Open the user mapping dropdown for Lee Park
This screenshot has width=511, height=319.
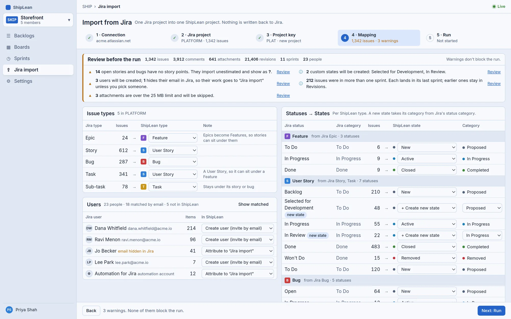pos(238,262)
